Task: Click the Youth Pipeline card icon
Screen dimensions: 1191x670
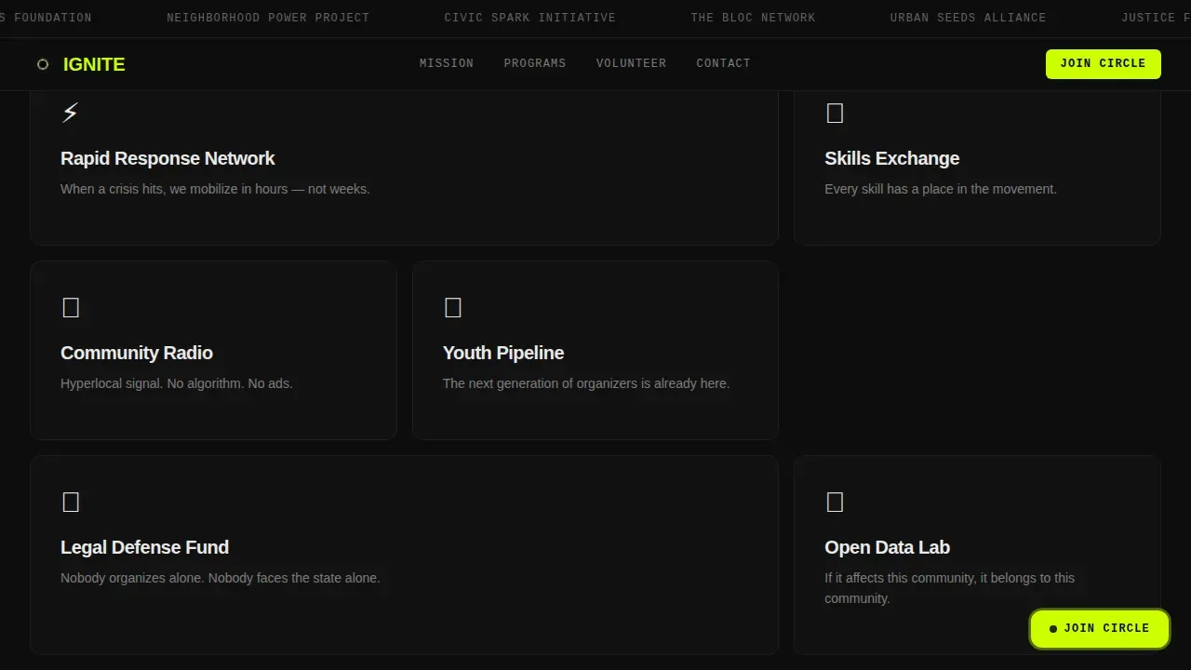Action: point(453,307)
